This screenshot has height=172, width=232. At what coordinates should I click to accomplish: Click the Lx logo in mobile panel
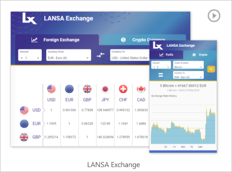tap(158, 45)
